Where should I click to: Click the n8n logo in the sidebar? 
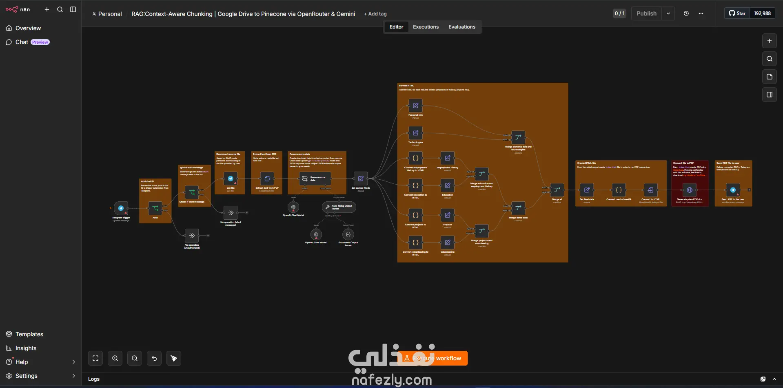18,9
